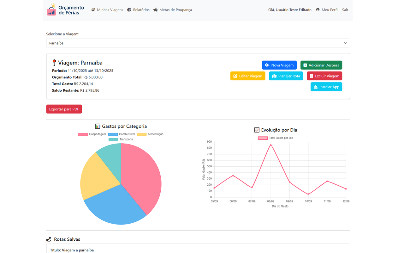Click the Orçamento de Férias suitcase logo
This screenshot has height=253, width=404.
[x=51, y=10]
